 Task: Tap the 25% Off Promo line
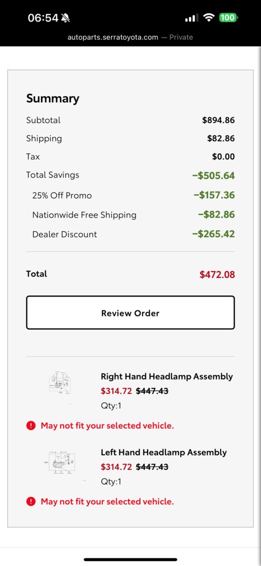(x=130, y=195)
